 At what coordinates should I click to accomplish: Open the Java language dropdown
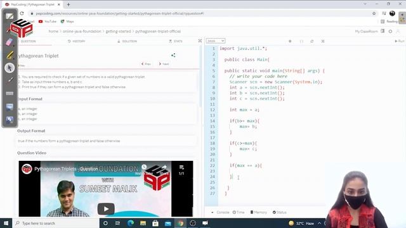click(x=216, y=41)
